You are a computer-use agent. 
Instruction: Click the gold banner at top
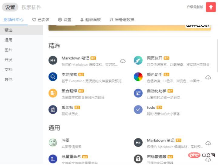point(130,28)
